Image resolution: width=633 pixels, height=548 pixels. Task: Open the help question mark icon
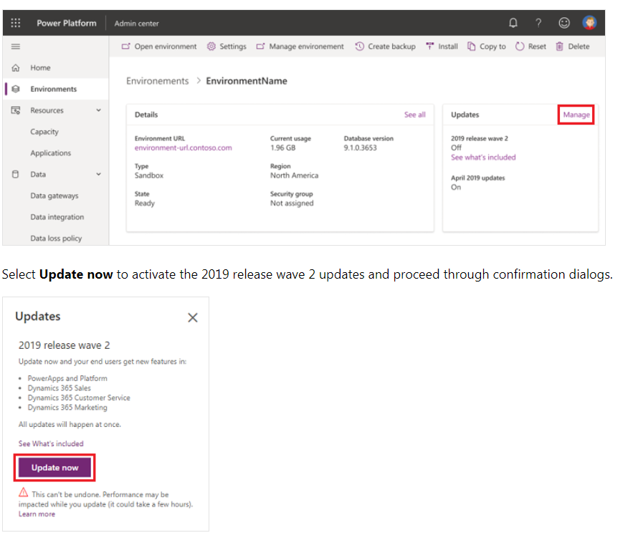[x=538, y=23]
